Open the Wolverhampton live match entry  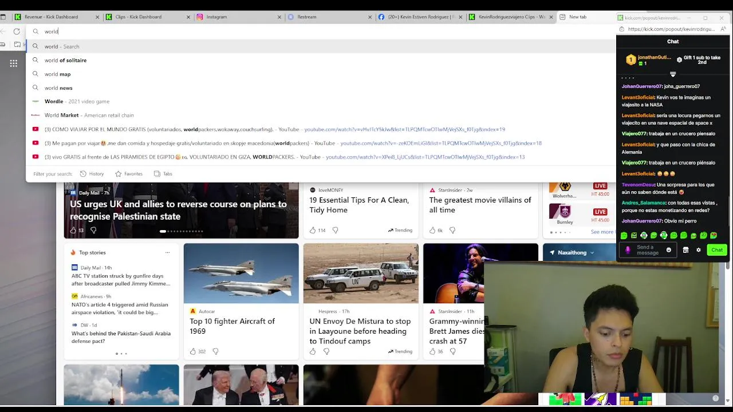pos(579,191)
